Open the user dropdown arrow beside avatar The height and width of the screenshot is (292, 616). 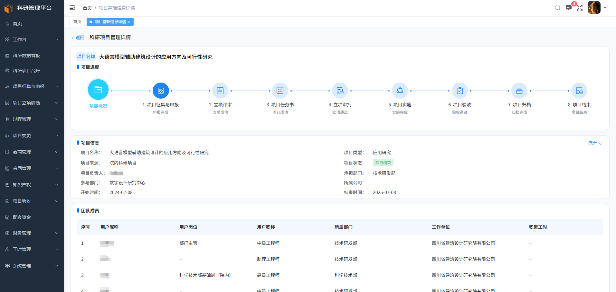(605, 8)
